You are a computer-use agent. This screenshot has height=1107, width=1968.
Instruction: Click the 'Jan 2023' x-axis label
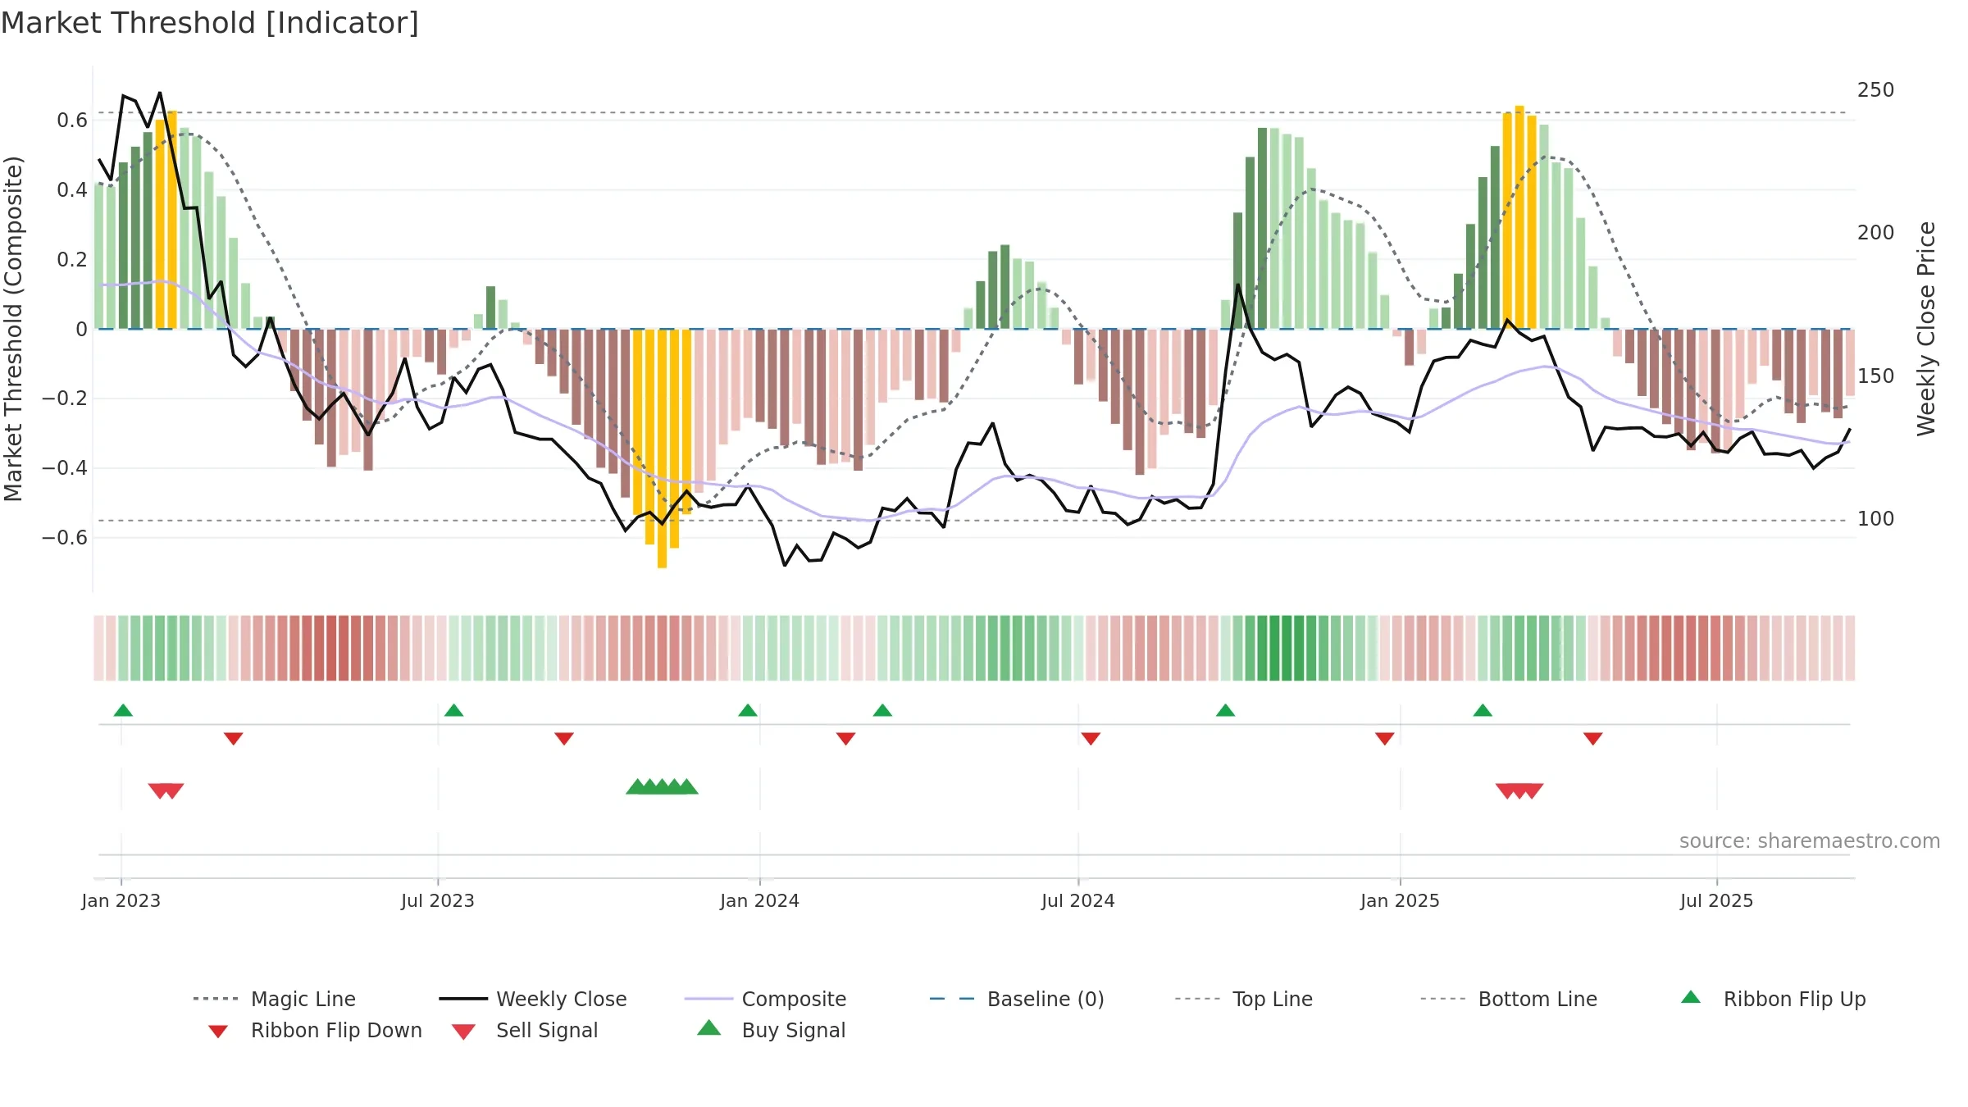click(x=121, y=900)
